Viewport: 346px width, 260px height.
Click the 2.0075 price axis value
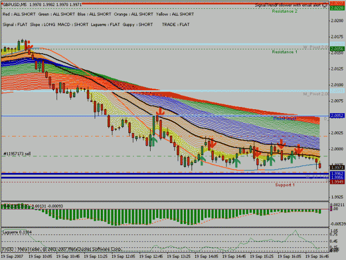(337, 101)
